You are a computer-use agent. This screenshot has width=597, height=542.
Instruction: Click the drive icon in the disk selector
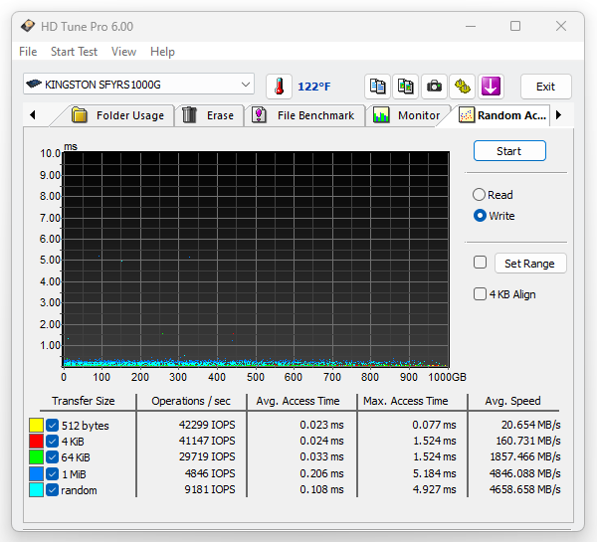[x=34, y=84]
